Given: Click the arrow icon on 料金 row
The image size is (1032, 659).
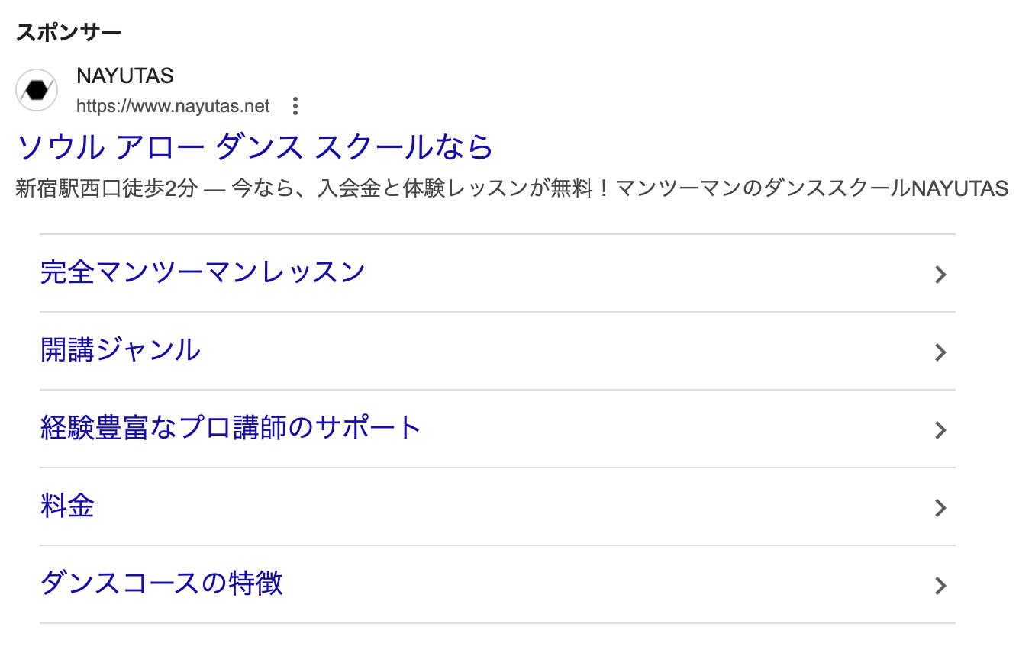Looking at the screenshot, I should [x=940, y=508].
